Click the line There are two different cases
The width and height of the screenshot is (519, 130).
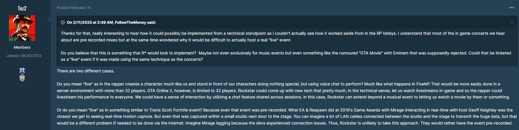86,71
